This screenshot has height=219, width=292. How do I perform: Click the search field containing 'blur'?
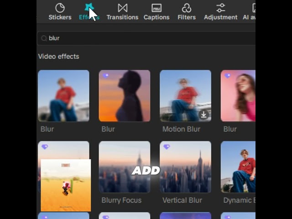point(146,38)
